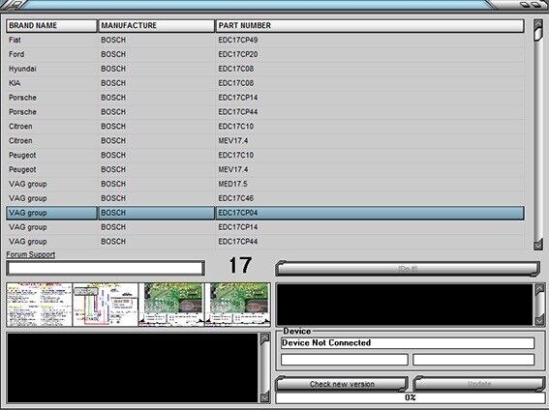This screenshot has width=549, height=410.
Task: Select the Fiat EDC17CP49 row
Action: [x=265, y=40]
